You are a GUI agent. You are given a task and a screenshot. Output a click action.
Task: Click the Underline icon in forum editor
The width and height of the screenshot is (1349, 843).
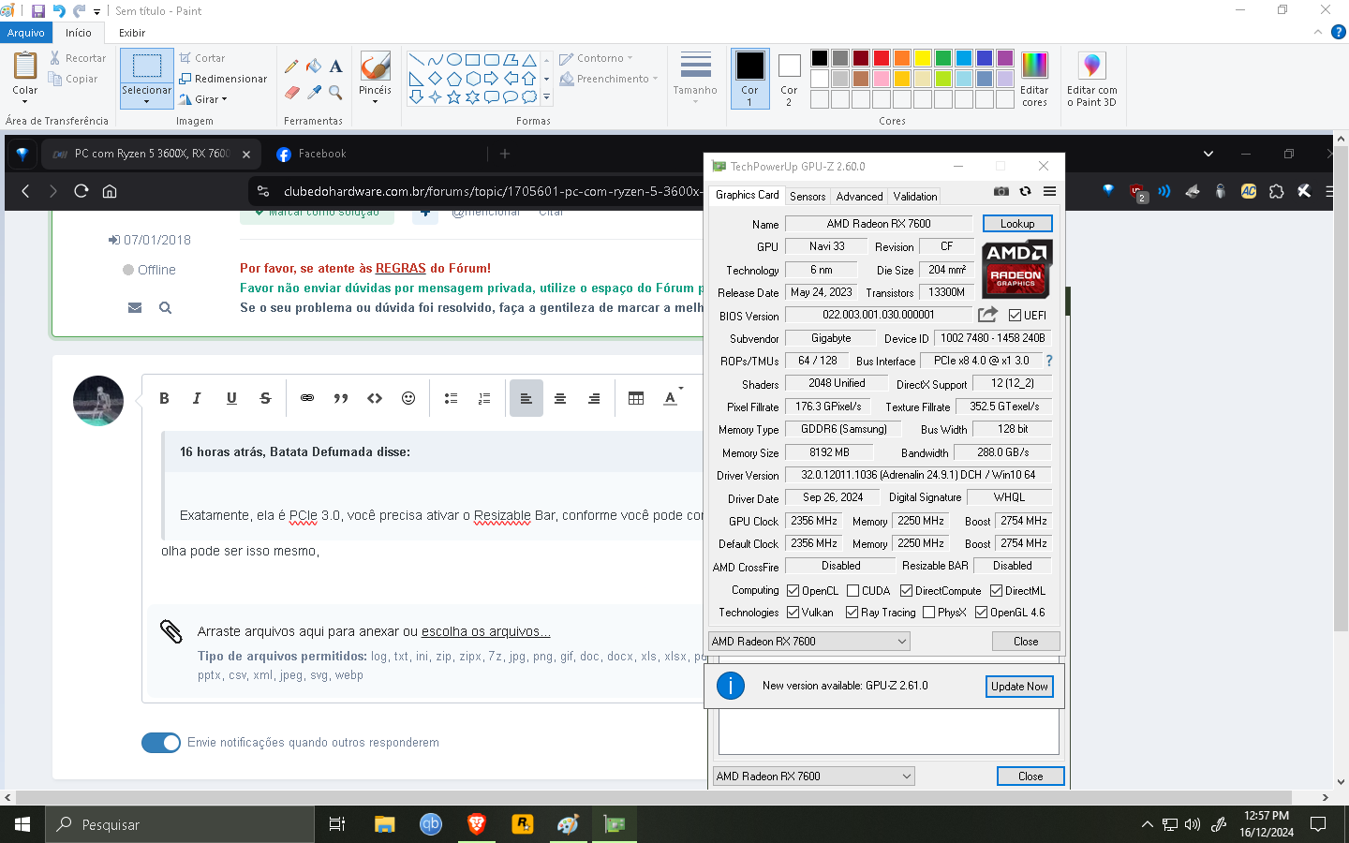[x=231, y=398]
